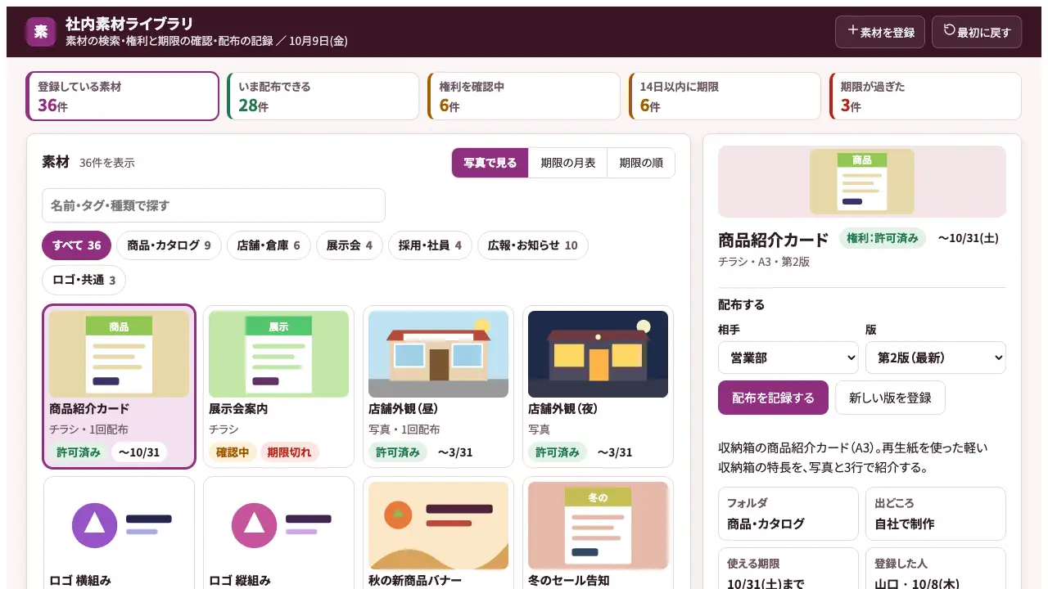Viewport: 1048px width, 589px height.
Task: Click the reset arrow icon in 最初に戻す
Action: [949, 31]
